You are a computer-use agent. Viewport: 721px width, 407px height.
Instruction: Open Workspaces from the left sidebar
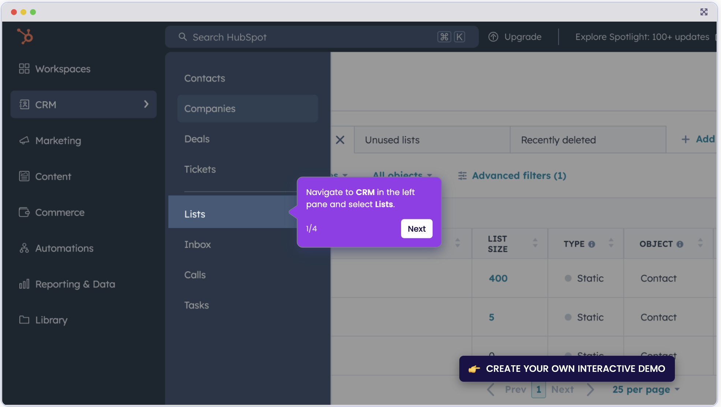[x=63, y=69]
